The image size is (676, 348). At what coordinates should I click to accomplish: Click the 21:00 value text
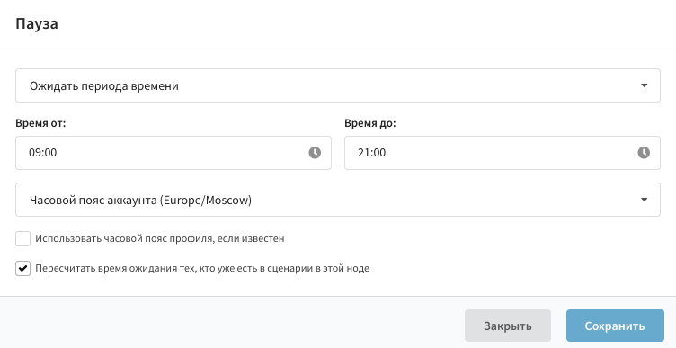point(371,153)
